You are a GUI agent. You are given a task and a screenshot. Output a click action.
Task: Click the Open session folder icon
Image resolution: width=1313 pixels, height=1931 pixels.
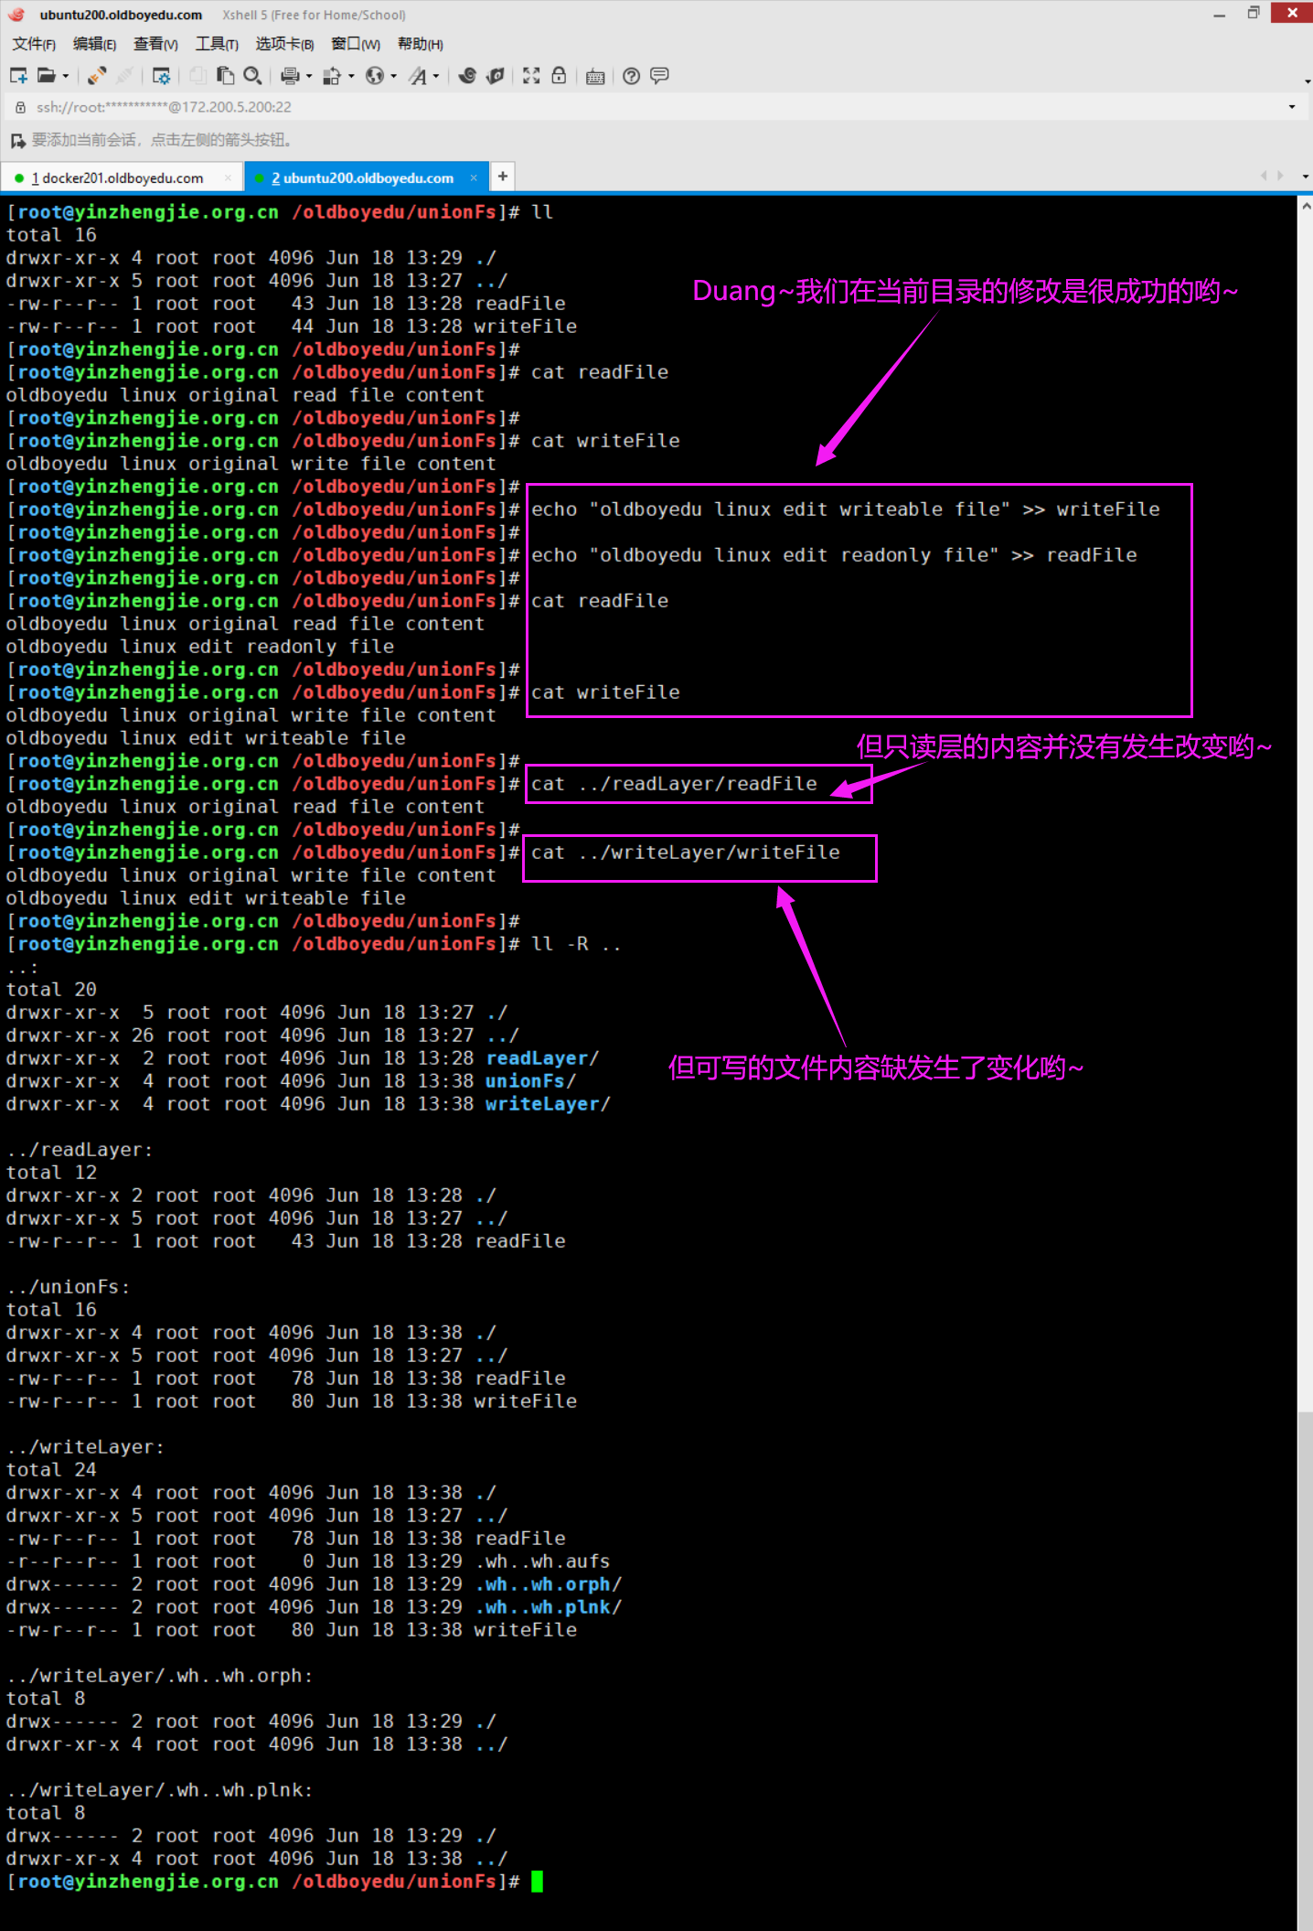click(46, 76)
